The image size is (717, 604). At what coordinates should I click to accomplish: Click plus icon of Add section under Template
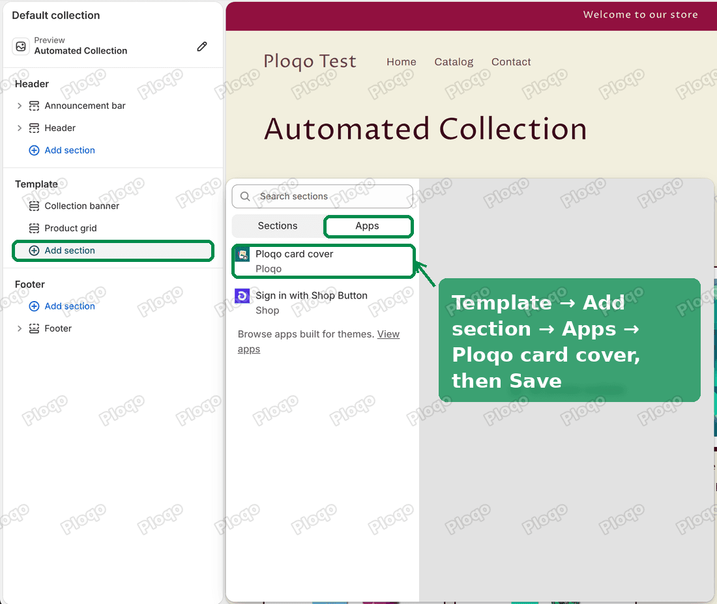click(34, 251)
